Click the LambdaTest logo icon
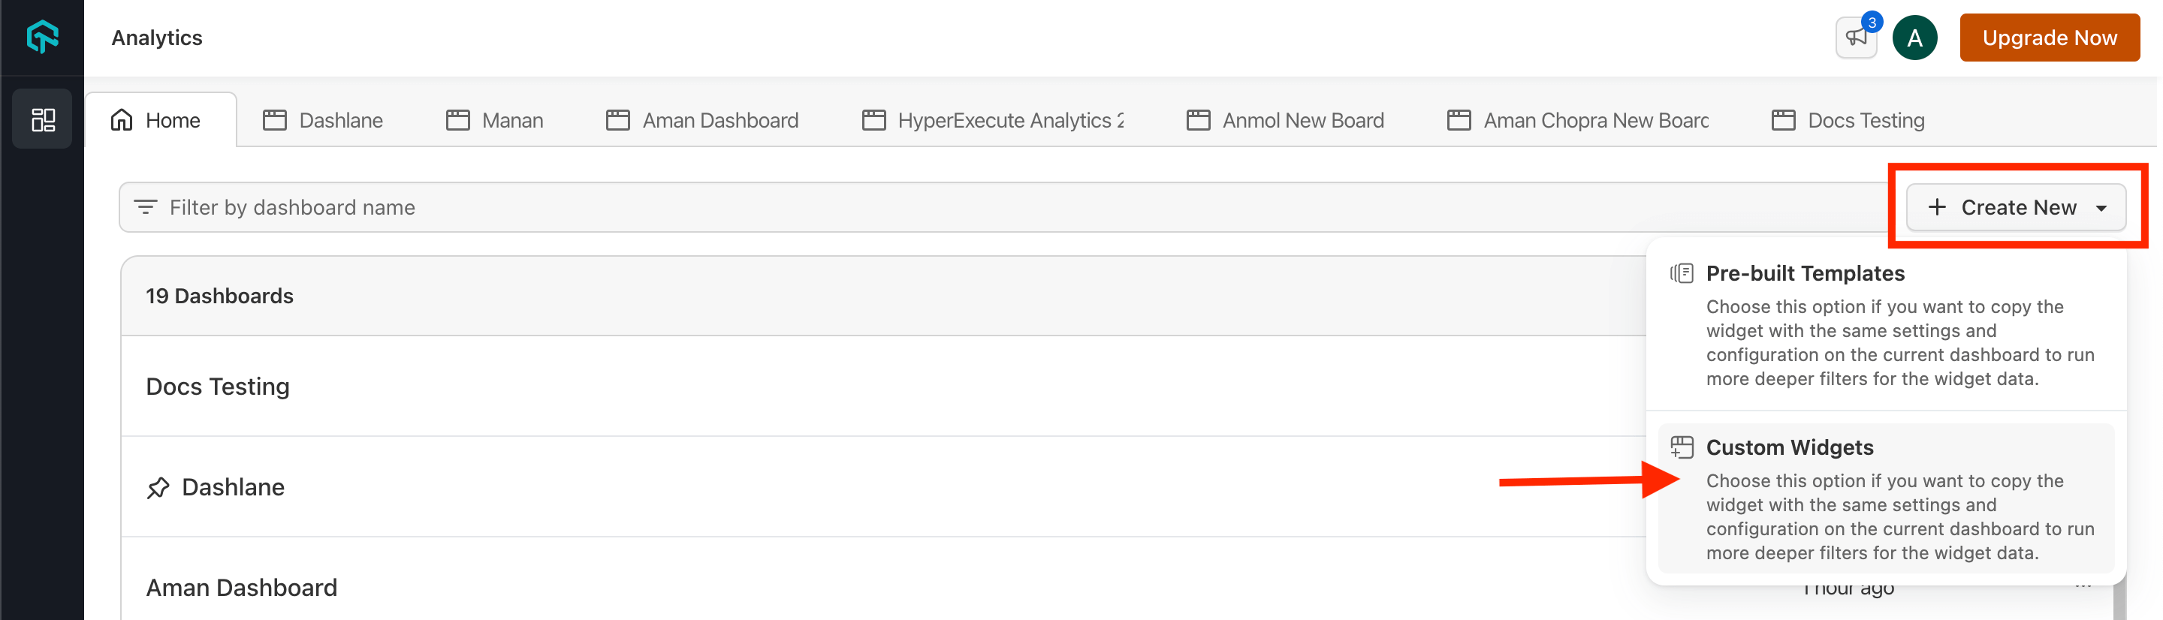 tap(42, 37)
